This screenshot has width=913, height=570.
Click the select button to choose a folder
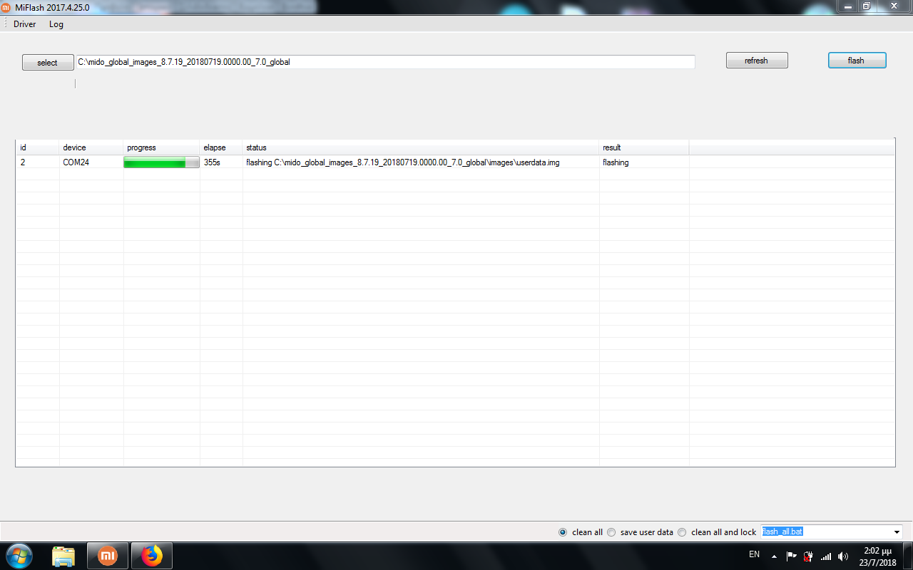pyautogui.click(x=48, y=63)
